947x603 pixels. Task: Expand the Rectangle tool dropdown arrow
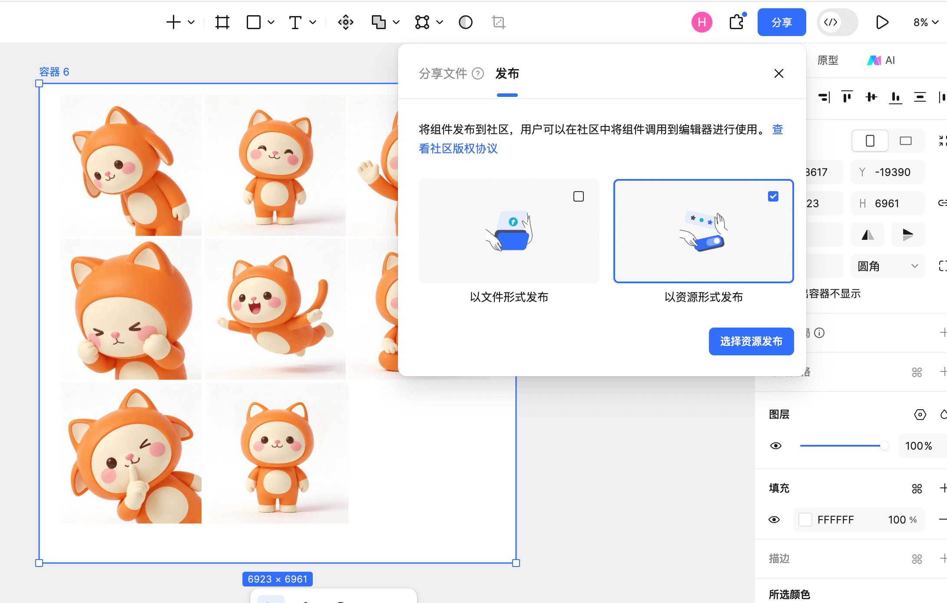(x=272, y=22)
